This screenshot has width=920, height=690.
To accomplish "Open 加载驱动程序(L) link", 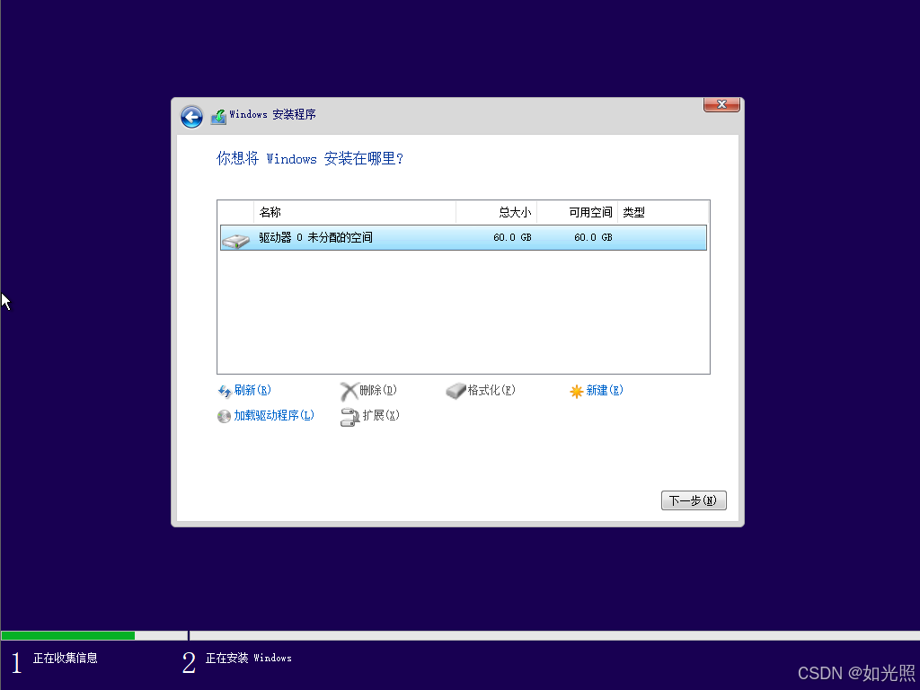I will (x=274, y=415).
